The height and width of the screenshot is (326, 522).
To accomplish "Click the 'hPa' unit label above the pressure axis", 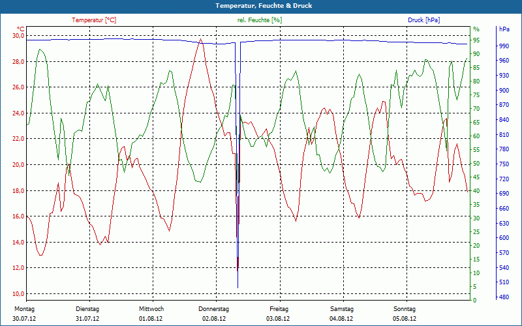I will pos(504,29).
